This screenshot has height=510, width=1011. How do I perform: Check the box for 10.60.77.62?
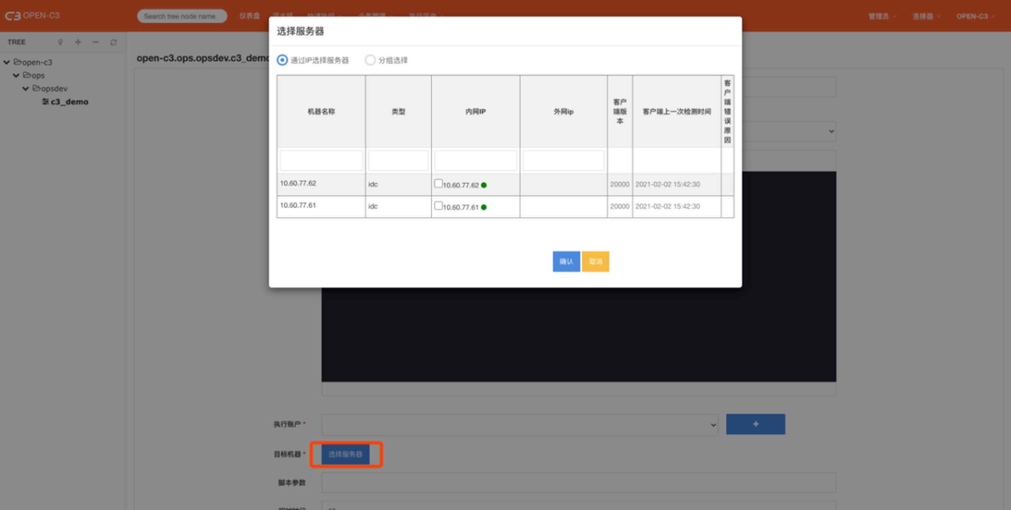point(438,184)
